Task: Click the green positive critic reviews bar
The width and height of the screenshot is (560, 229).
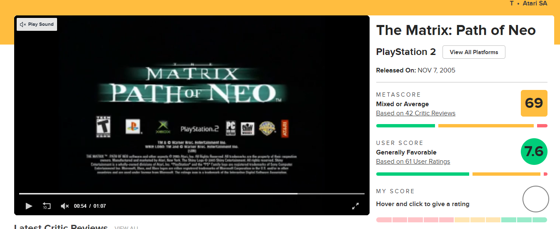Action: coord(405,126)
